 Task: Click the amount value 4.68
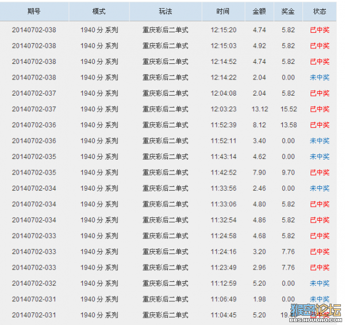pos(259,236)
